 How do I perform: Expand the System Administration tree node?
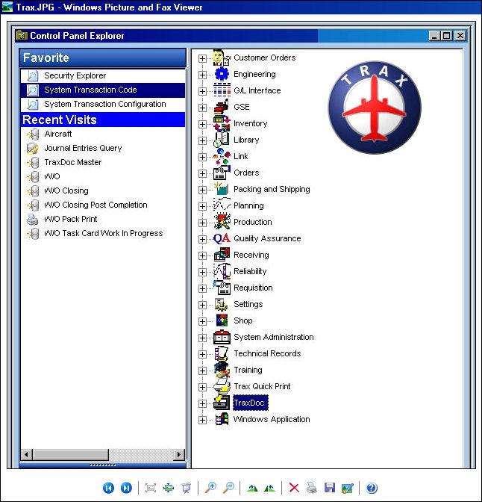pyautogui.click(x=202, y=338)
